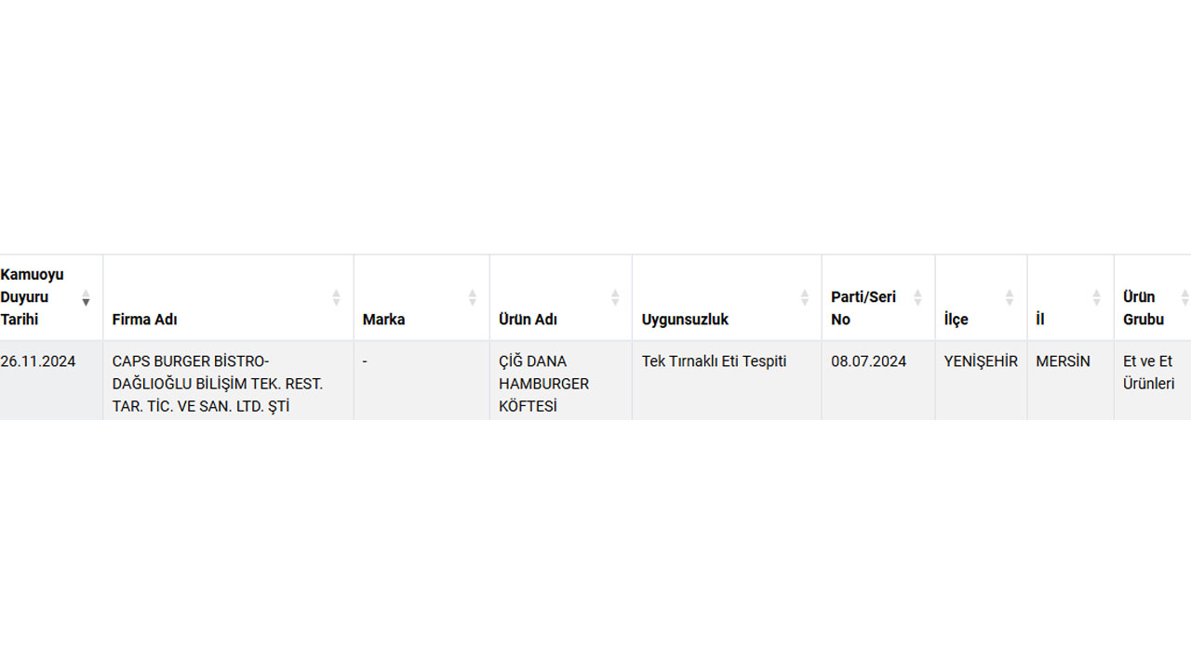Click sort arrows for Kamuoyu Duyuru Tarihi
Screen dimensions: 1191x669
click(x=86, y=297)
